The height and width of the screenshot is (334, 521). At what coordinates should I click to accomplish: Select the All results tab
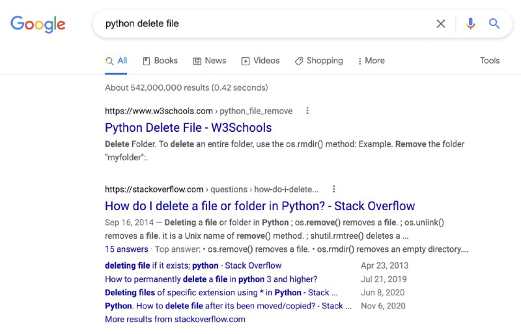(116, 61)
